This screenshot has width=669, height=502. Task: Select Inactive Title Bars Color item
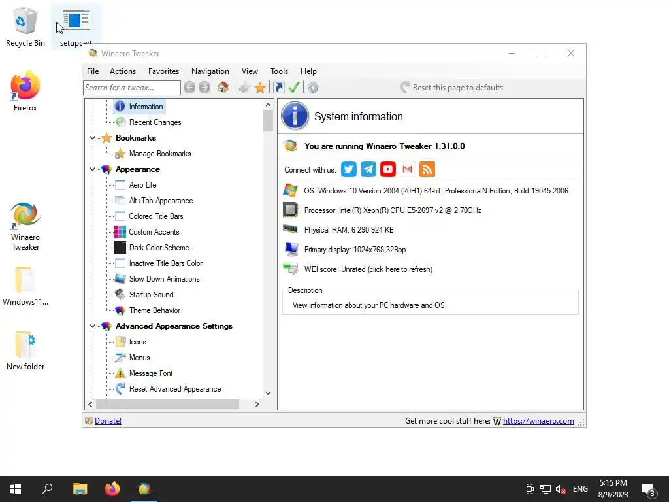click(x=166, y=263)
